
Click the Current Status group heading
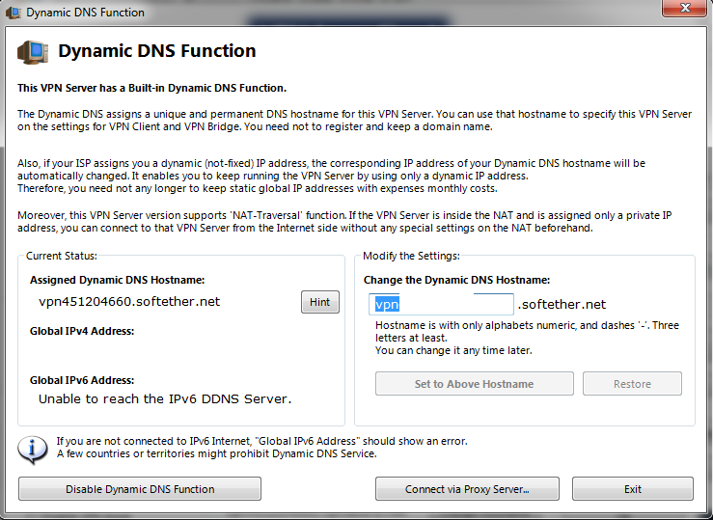tap(62, 256)
